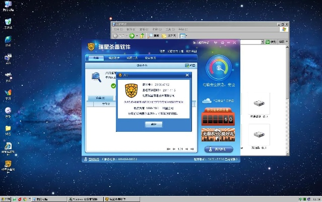
Task: Open the expert link in Rising title bar
Action: pos(201,43)
